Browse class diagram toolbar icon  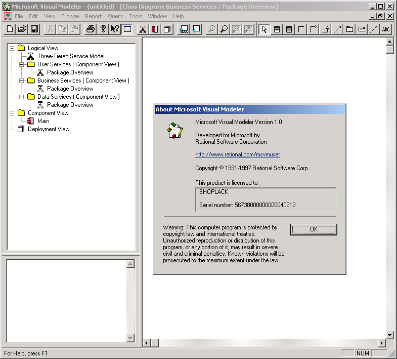(143, 29)
